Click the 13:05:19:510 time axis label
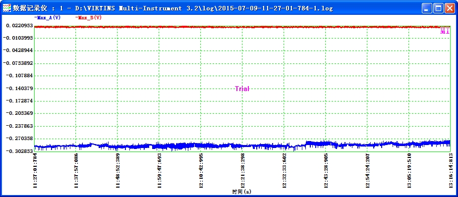The image size is (458, 197). tap(409, 170)
